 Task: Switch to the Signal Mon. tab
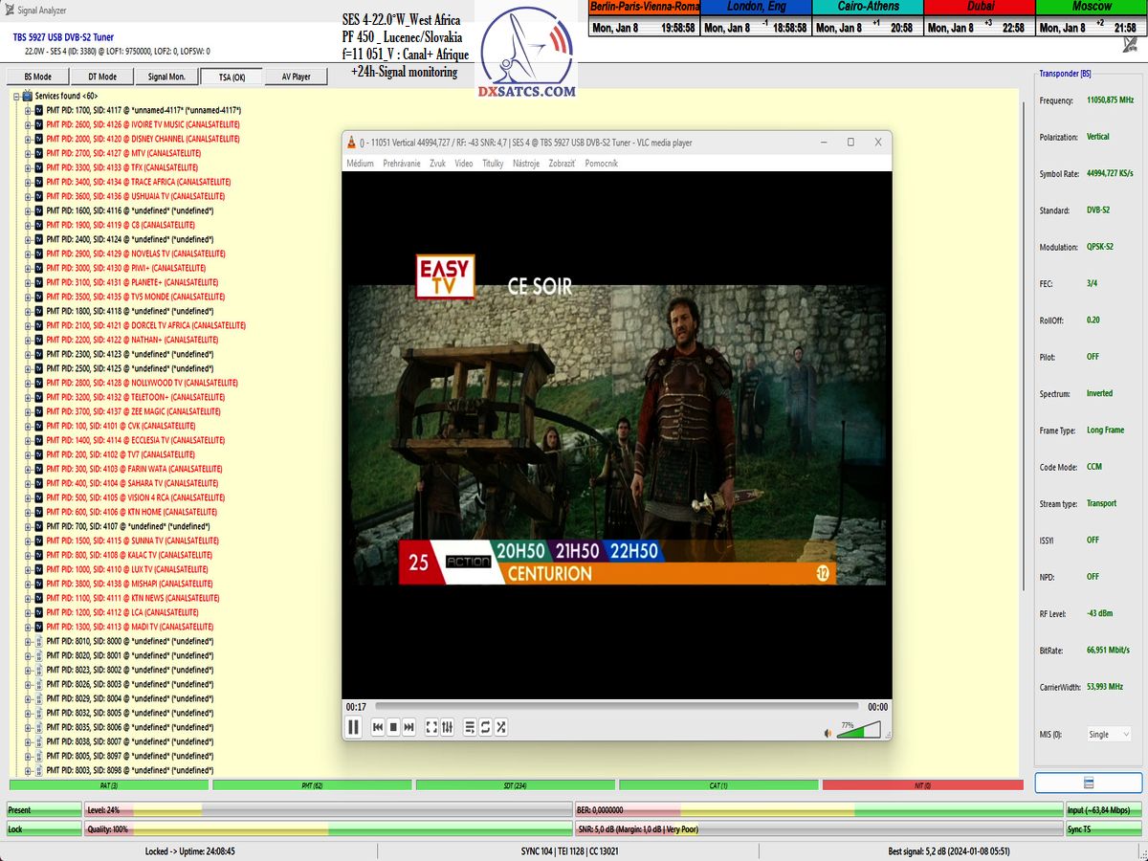coord(166,77)
